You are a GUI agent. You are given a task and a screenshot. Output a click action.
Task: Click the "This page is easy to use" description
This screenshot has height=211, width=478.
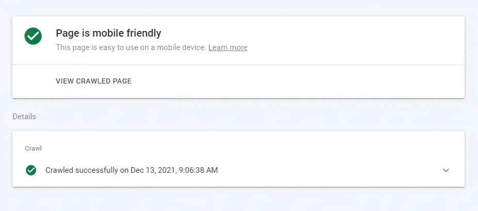(x=131, y=47)
